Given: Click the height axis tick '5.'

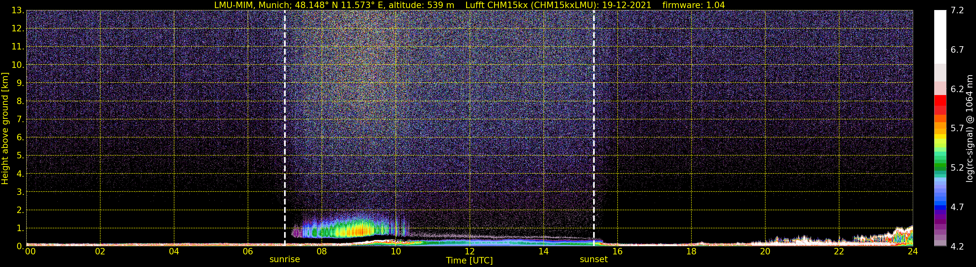Looking at the screenshot, I should (x=20, y=156).
